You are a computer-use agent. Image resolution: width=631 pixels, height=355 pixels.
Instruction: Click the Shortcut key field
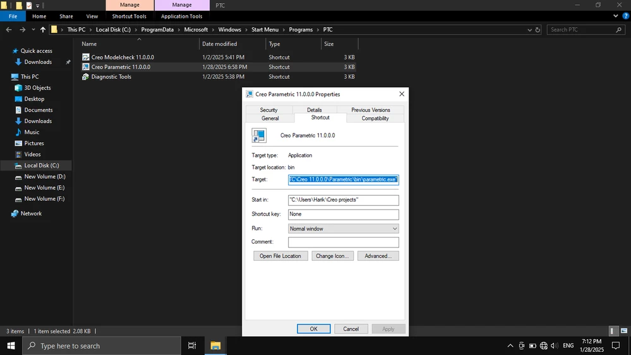click(343, 214)
